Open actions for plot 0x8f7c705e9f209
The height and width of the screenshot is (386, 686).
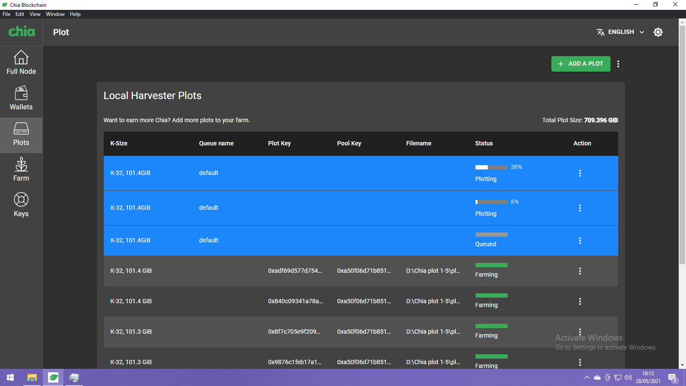coord(580,332)
